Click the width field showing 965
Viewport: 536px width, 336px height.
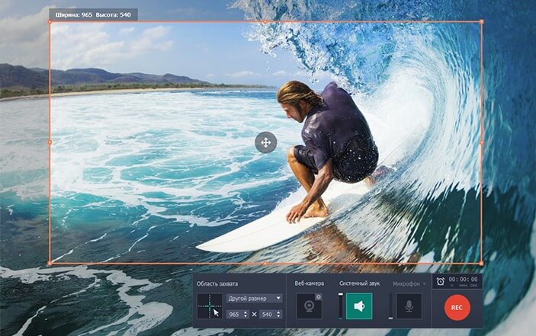tap(234, 314)
